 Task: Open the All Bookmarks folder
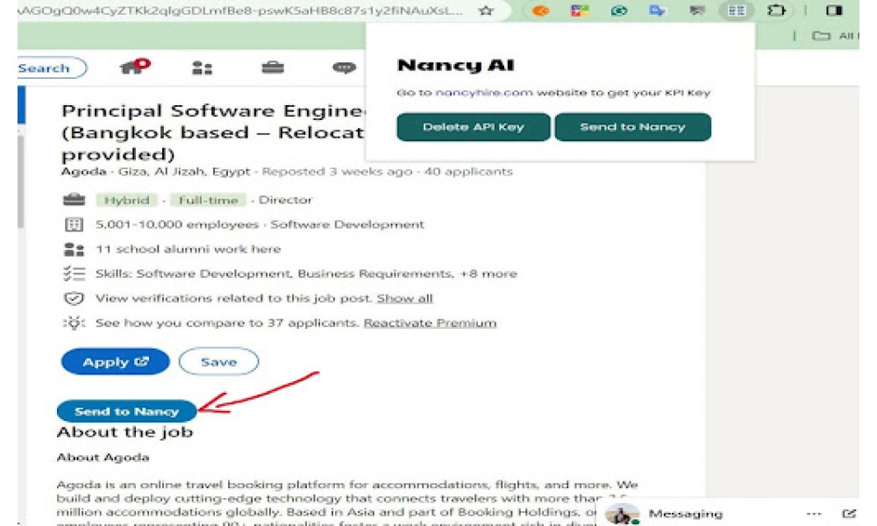click(835, 36)
